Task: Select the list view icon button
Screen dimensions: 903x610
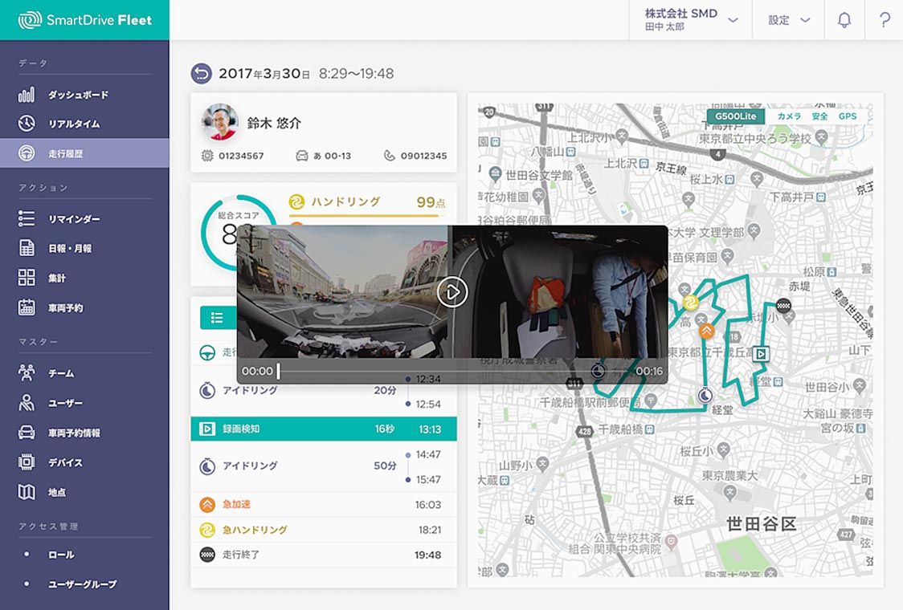Action: tap(217, 318)
